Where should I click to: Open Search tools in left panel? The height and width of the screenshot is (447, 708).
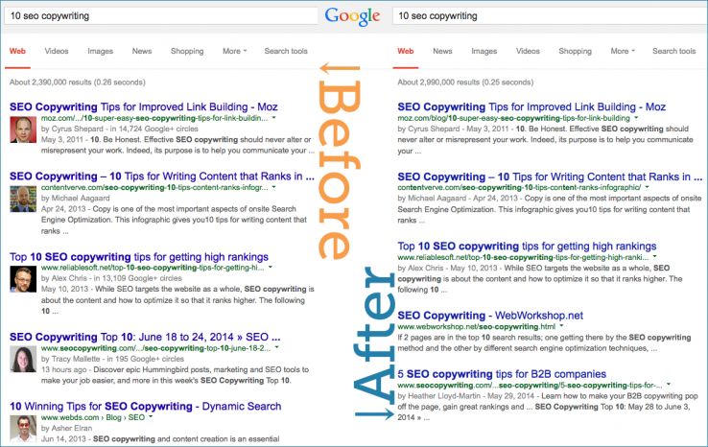click(286, 51)
